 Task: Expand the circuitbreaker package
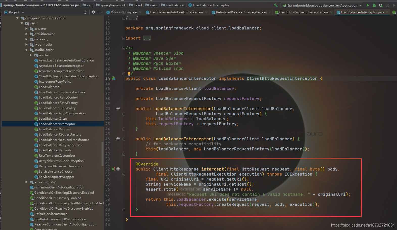click(x=27, y=34)
